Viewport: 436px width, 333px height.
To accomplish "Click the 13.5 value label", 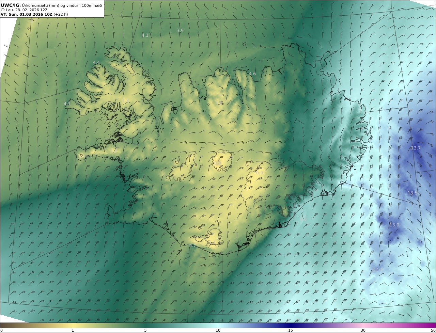I will point(412,193).
